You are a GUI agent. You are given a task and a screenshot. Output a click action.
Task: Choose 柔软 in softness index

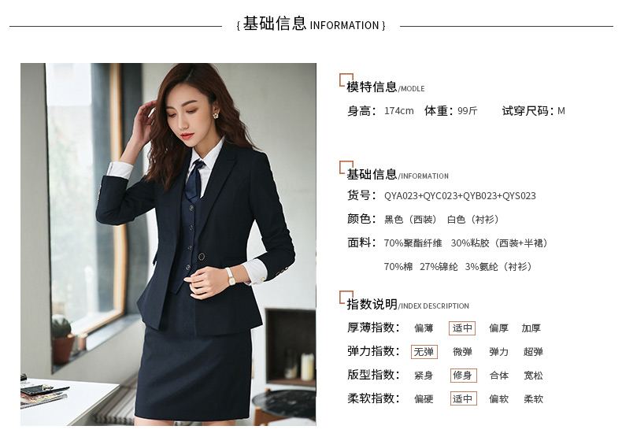click(x=533, y=398)
